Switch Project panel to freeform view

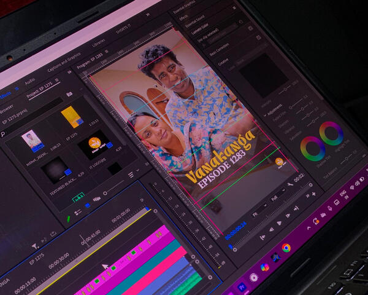[x=97, y=199]
